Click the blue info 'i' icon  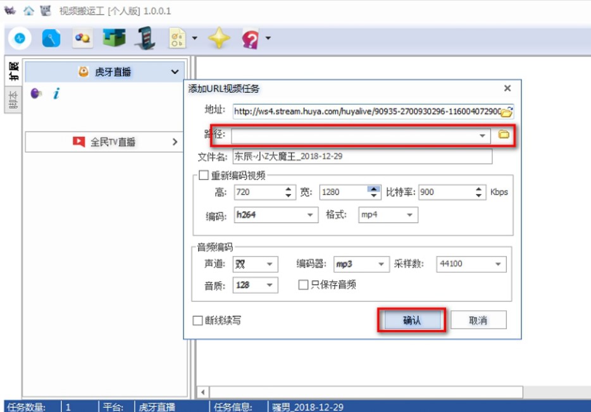click(56, 94)
